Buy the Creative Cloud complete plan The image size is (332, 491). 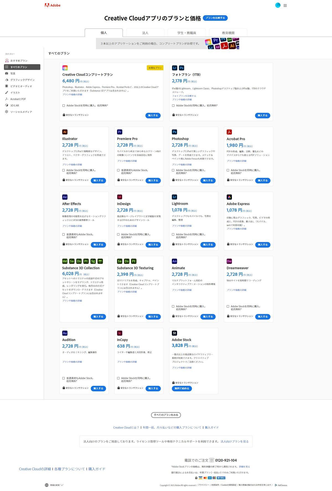pyautogui.click(x=153, y=115)
